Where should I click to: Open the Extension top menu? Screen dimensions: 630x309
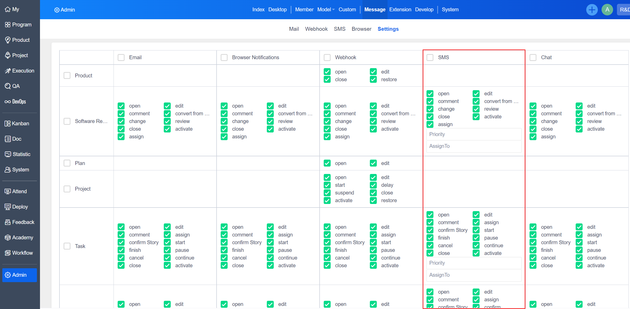pos(400,9)
